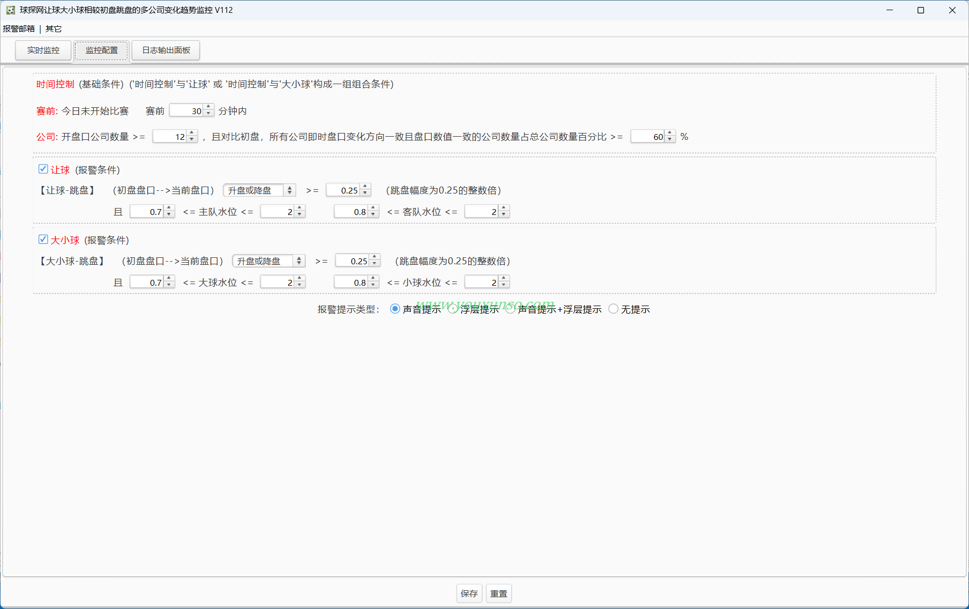The height and width of the screenshot is (609, 969).
Task: Switch to the 日志输出面板 tab
Action: 166,50
